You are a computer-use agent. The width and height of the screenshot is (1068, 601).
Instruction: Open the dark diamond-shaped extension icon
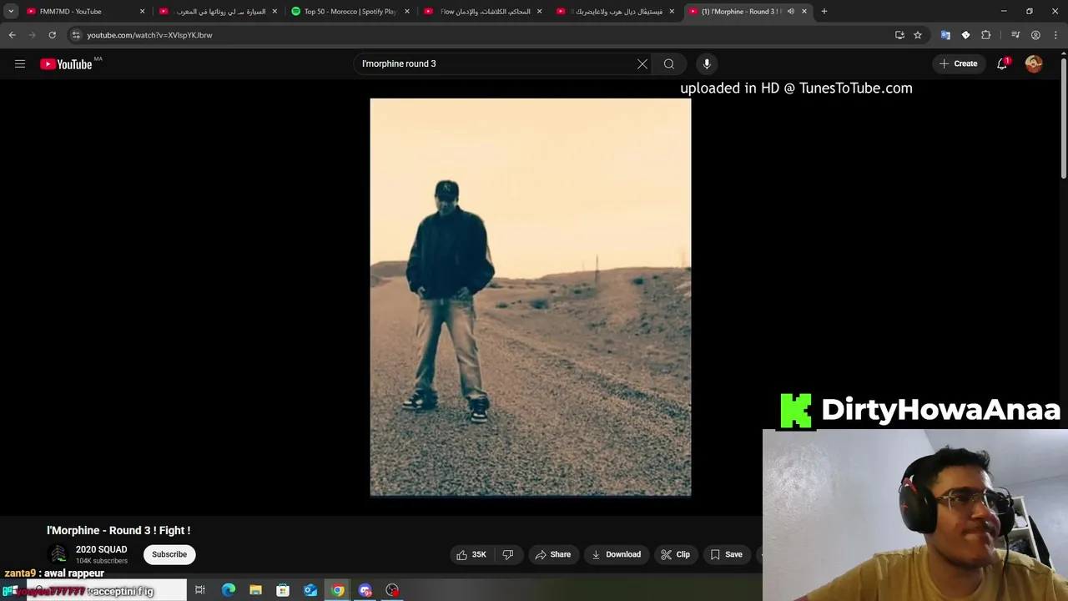coord(965,35)
